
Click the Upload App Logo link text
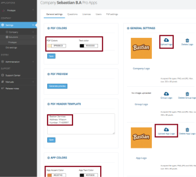(166, 134)
